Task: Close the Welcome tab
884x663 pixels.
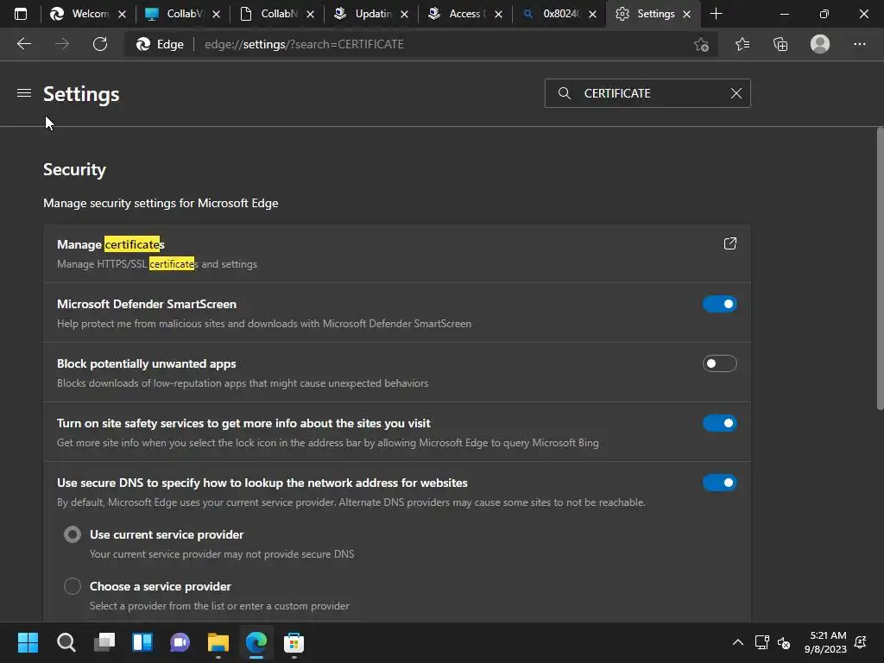Action: tap(122, 15)
